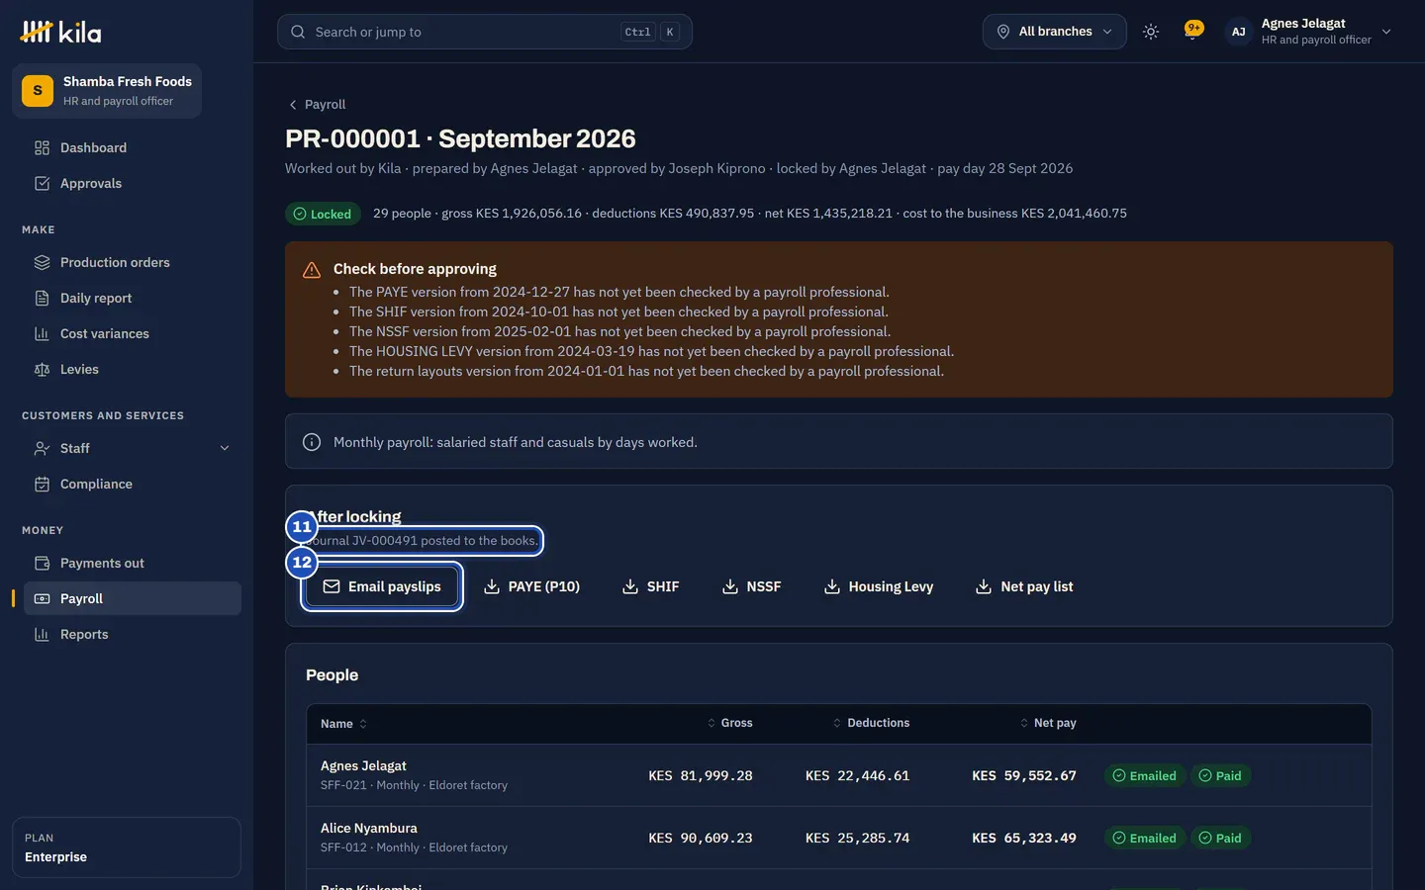1425x890 pixels.
Task: Click the Search or jump to field
Action: tap(485, 32)
